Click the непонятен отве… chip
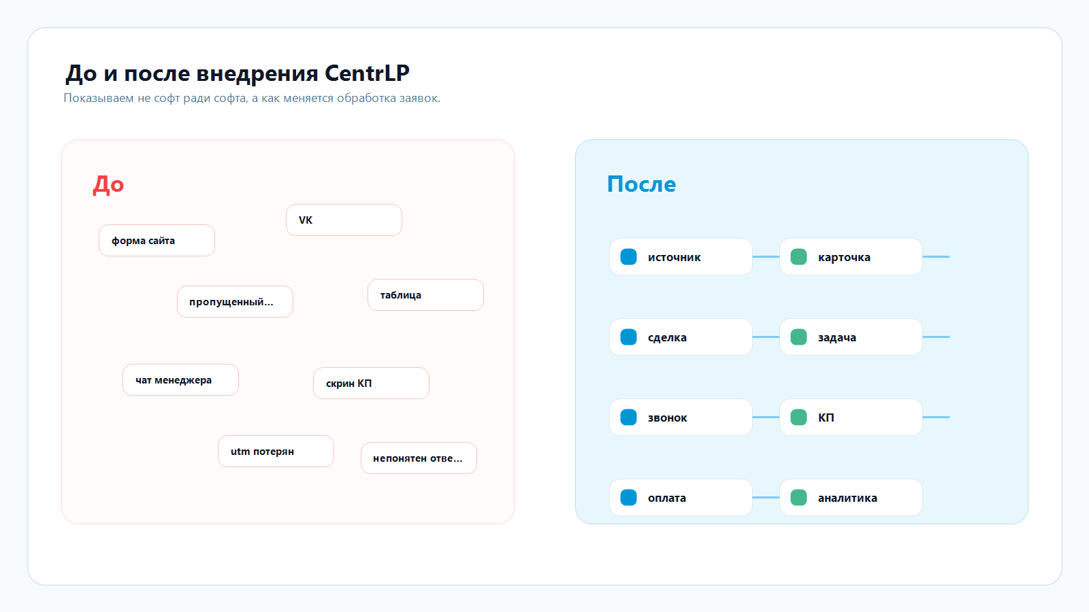The height and width of the screenshot is (612, 1089). 419,458
